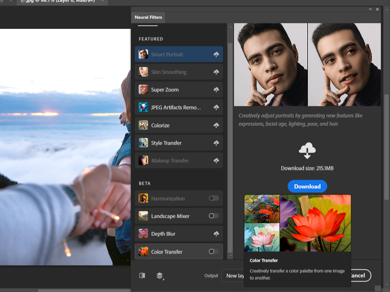Click the Color Transfer filter thumbnail icon
The image size is (390, 292).
point(143,252)
